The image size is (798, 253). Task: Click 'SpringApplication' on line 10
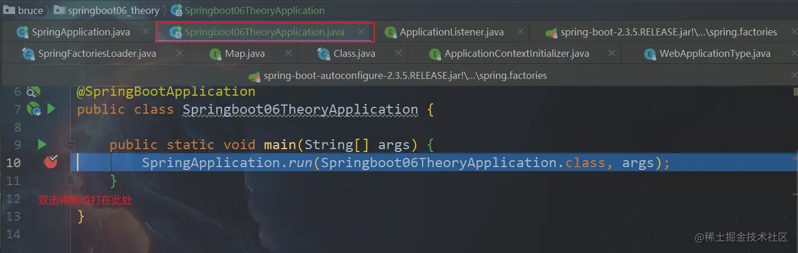pyautogui.click(x=211, y=162)
